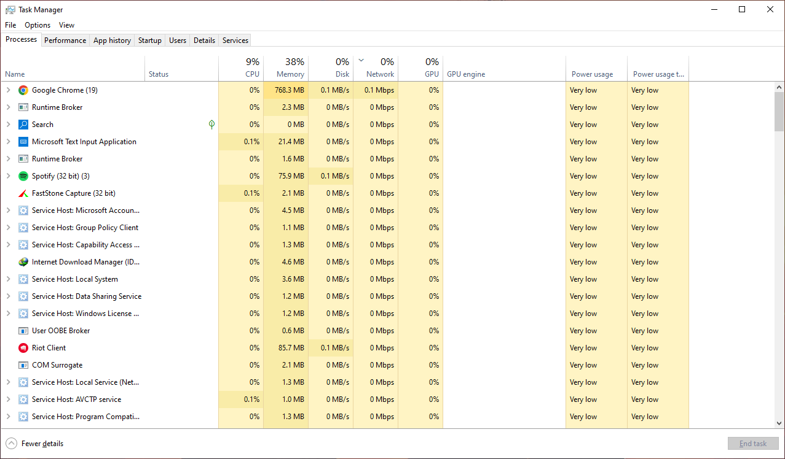Click the Service Host: Local System gear icon

click(x=23, y=279)
